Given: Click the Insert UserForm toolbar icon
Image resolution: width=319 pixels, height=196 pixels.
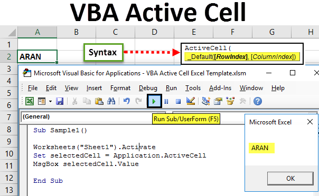Looking at the screenshot, I should click(42, 101).
